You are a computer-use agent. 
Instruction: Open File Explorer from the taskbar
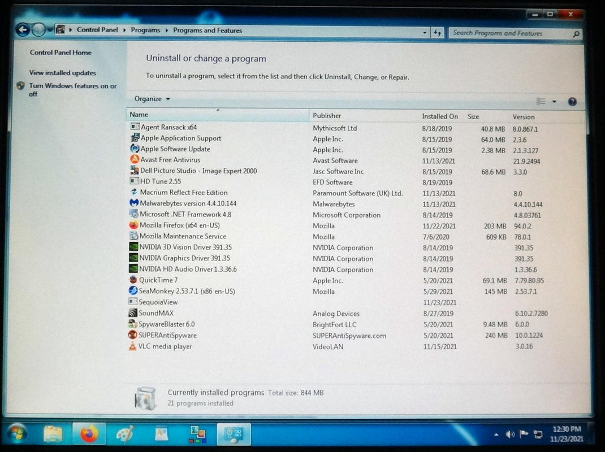(53, 434)
